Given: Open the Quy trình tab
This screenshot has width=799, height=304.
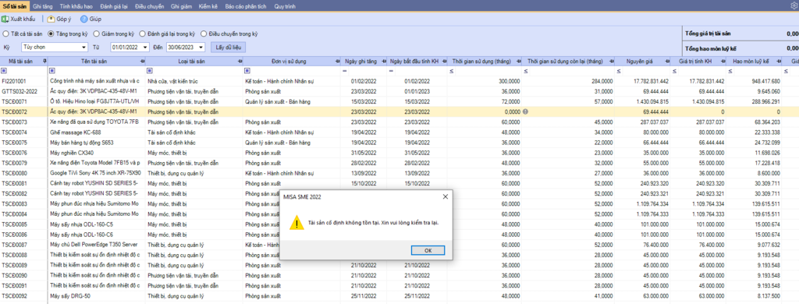Looking at the screenshot, I should (x=284, y=6).
